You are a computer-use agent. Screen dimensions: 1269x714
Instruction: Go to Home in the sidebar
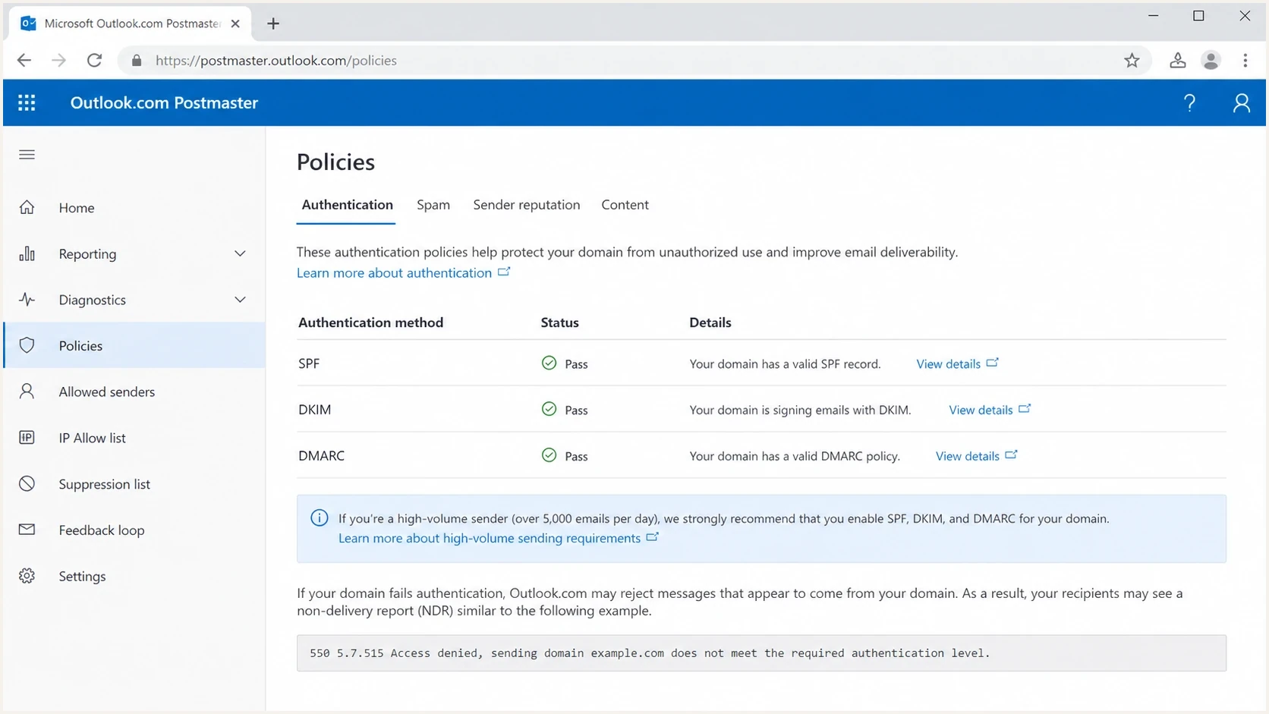click(134, 207)
